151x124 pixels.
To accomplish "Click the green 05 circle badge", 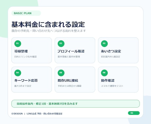I will point(61,73).
